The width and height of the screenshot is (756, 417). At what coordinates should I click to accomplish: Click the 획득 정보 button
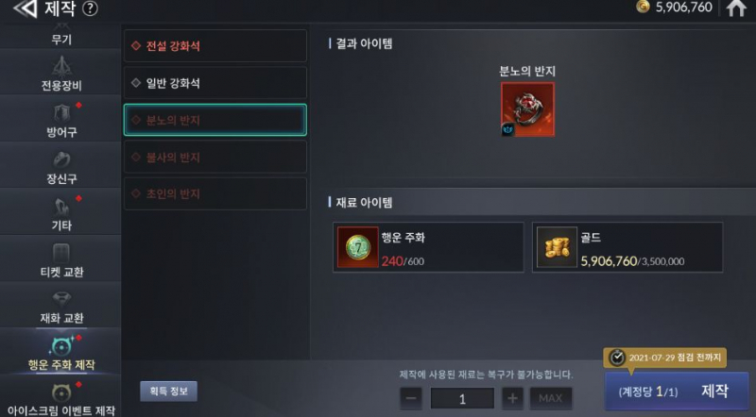click(169, 391)
